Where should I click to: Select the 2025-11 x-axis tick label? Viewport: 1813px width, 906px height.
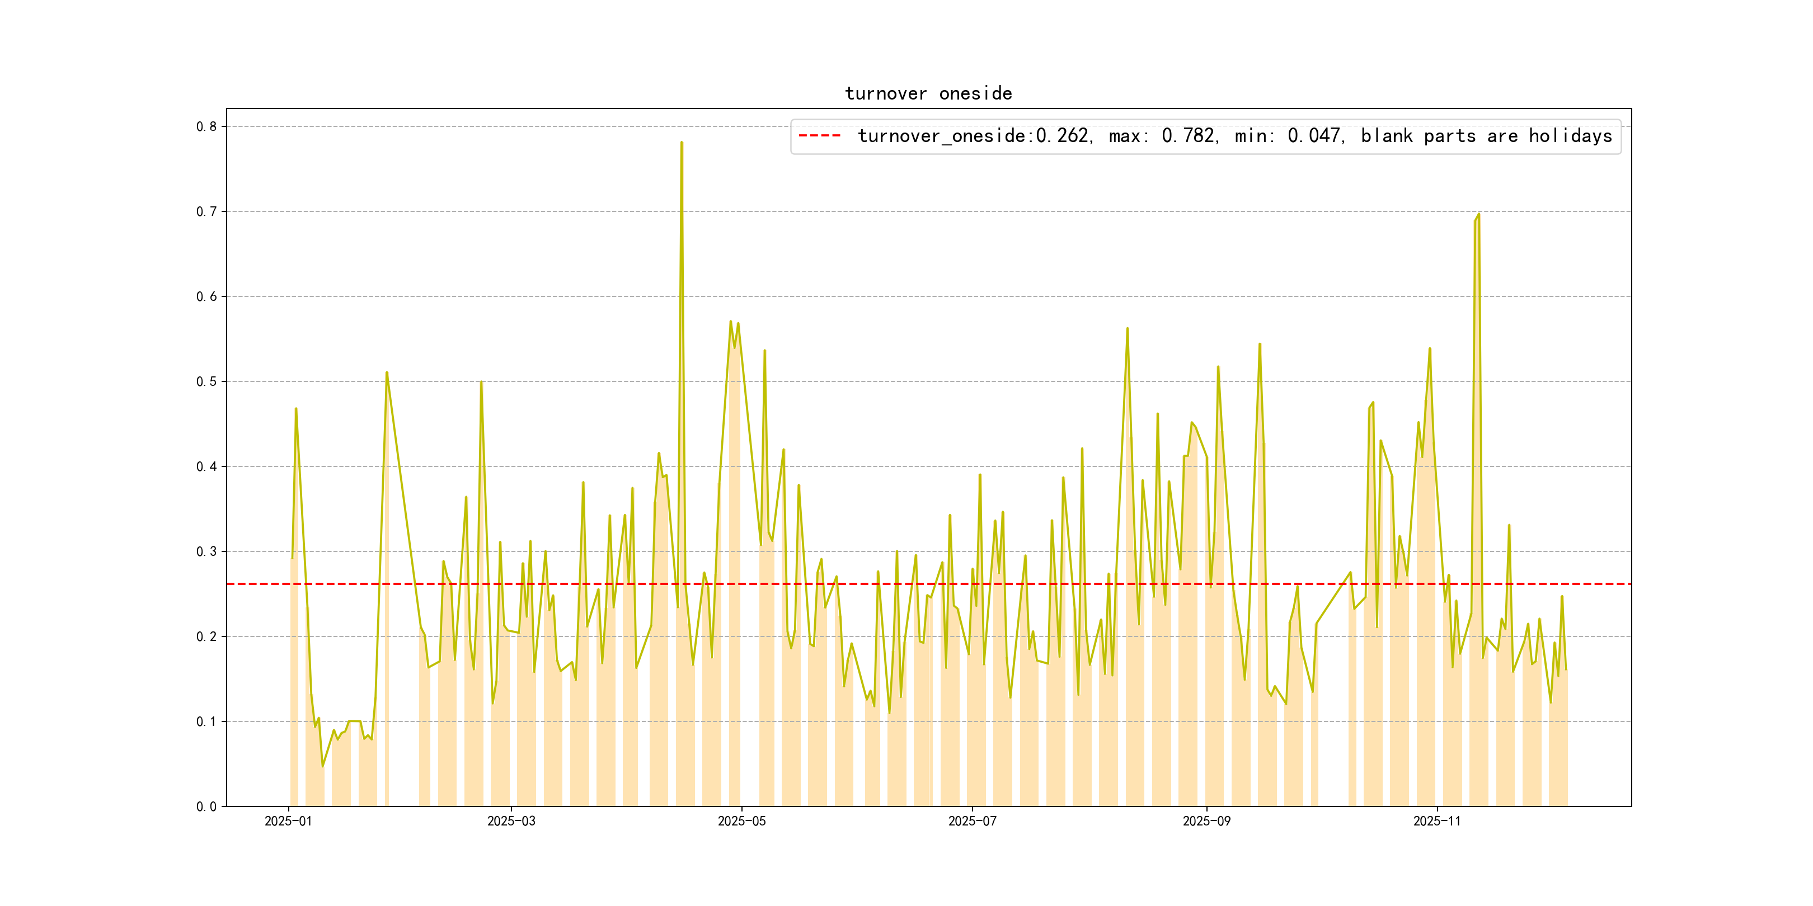1436,821
